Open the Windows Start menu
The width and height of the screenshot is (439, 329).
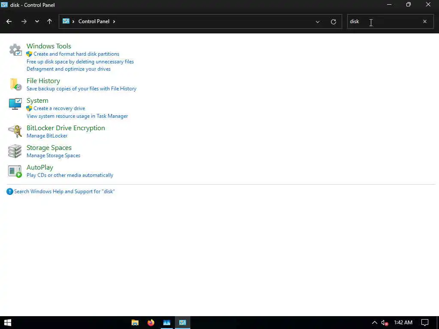8,323
